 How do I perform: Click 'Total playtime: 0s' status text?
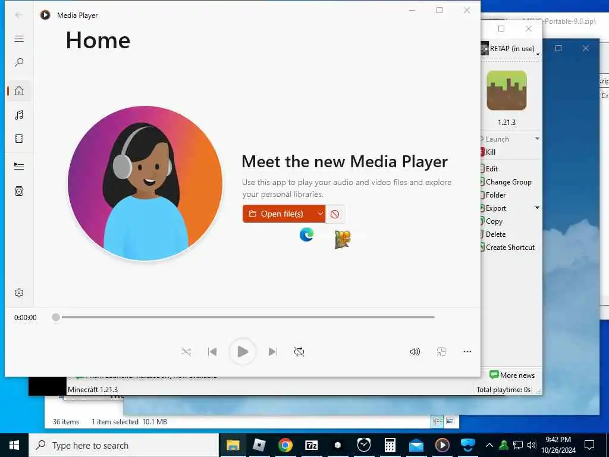(503, 389)
